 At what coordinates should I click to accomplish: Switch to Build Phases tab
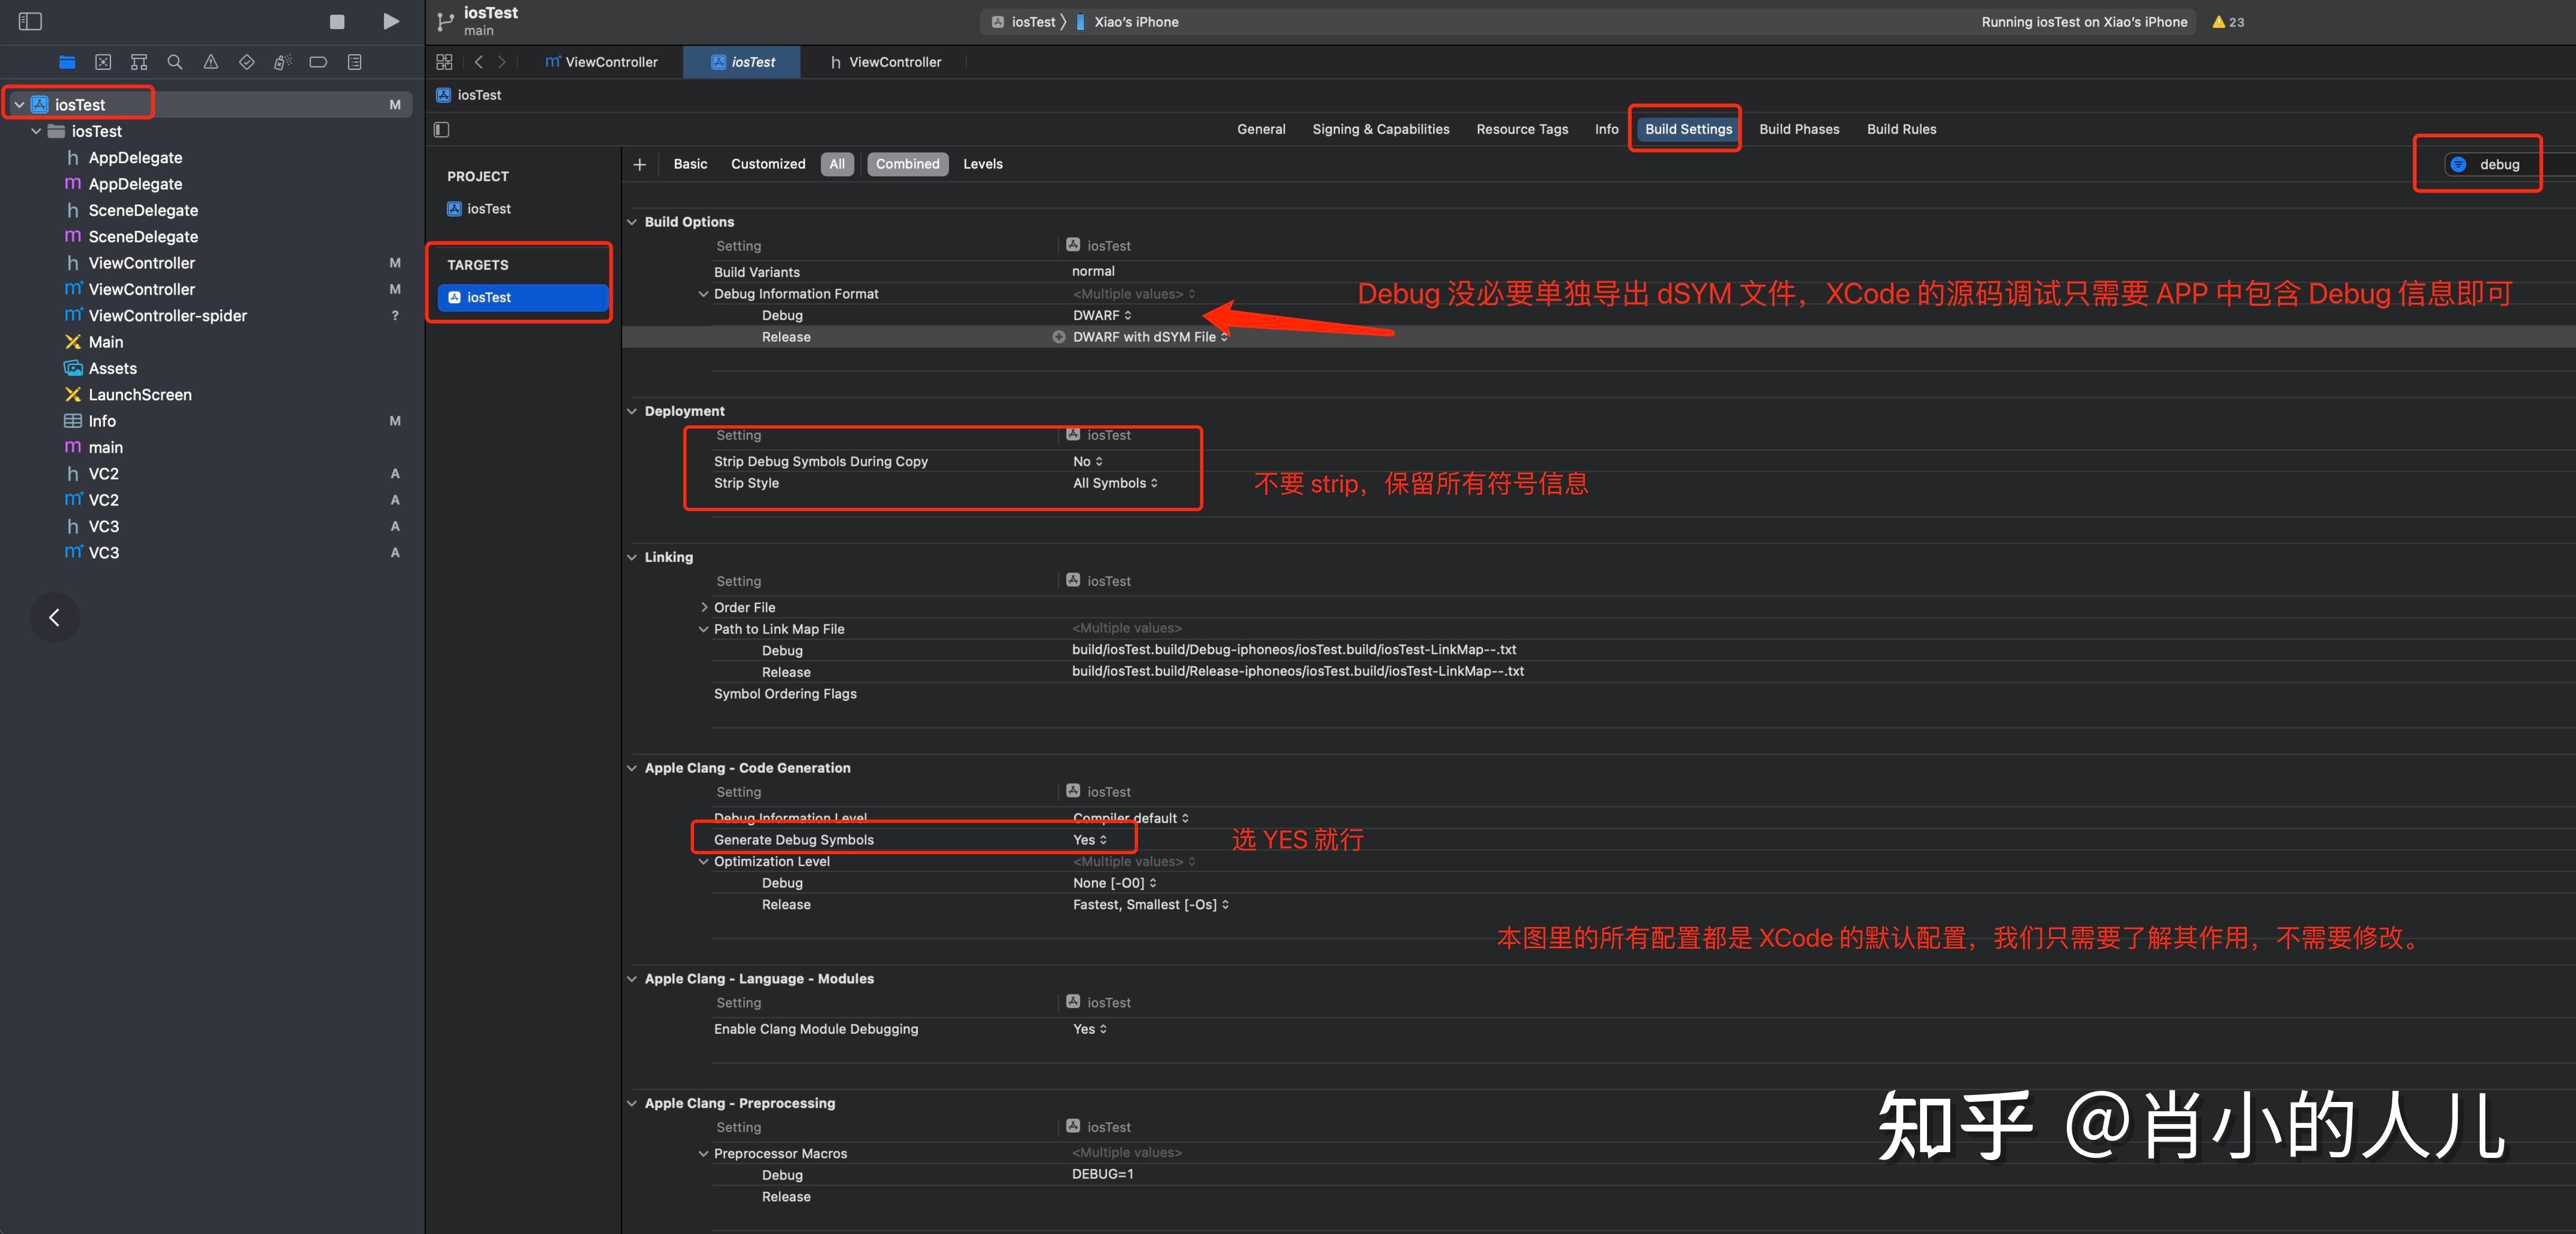pyautogui.click(x=1798, y=129)
